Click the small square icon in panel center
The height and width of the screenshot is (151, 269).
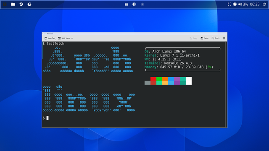pos(142,4)
